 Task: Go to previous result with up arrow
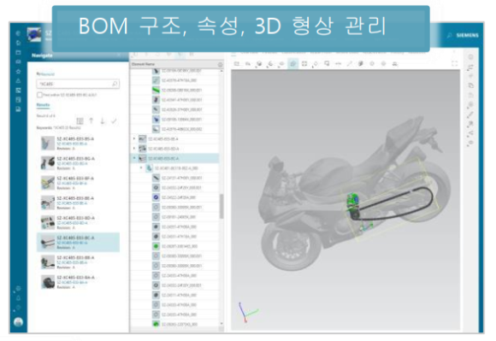point(92,121)
